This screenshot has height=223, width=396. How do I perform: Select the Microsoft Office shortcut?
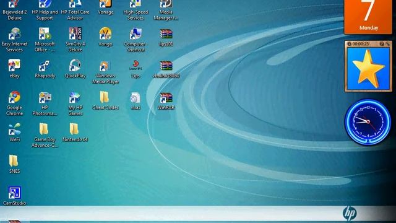(x=45, y=40)
